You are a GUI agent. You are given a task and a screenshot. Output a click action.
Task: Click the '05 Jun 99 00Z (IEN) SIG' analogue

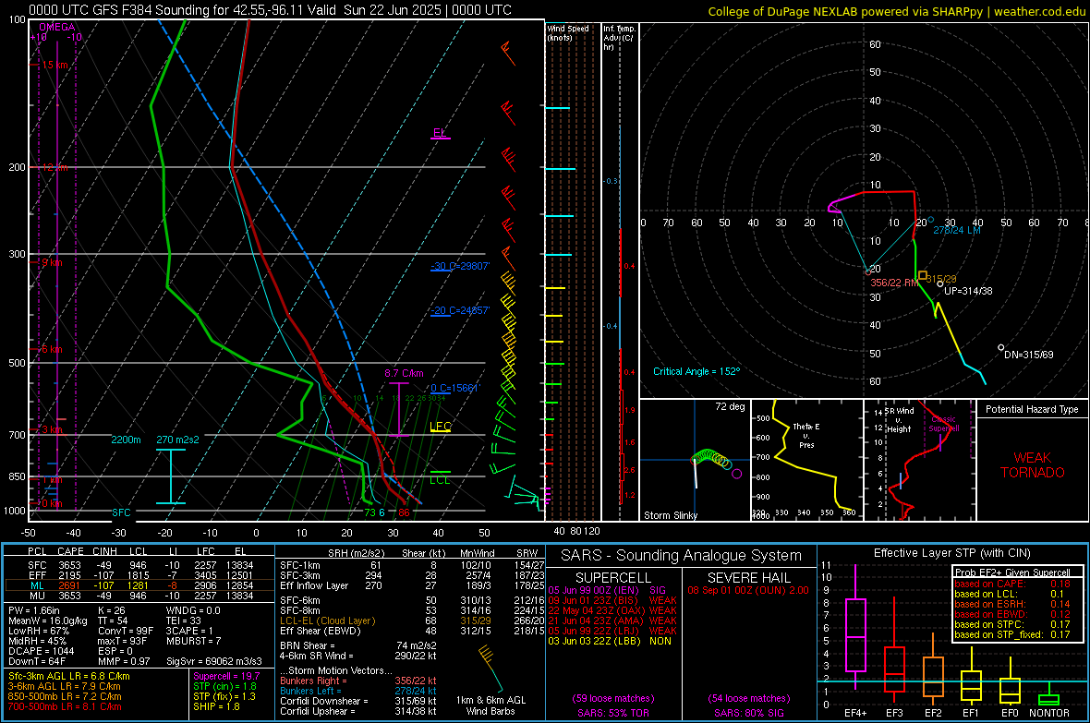[607, 590]
